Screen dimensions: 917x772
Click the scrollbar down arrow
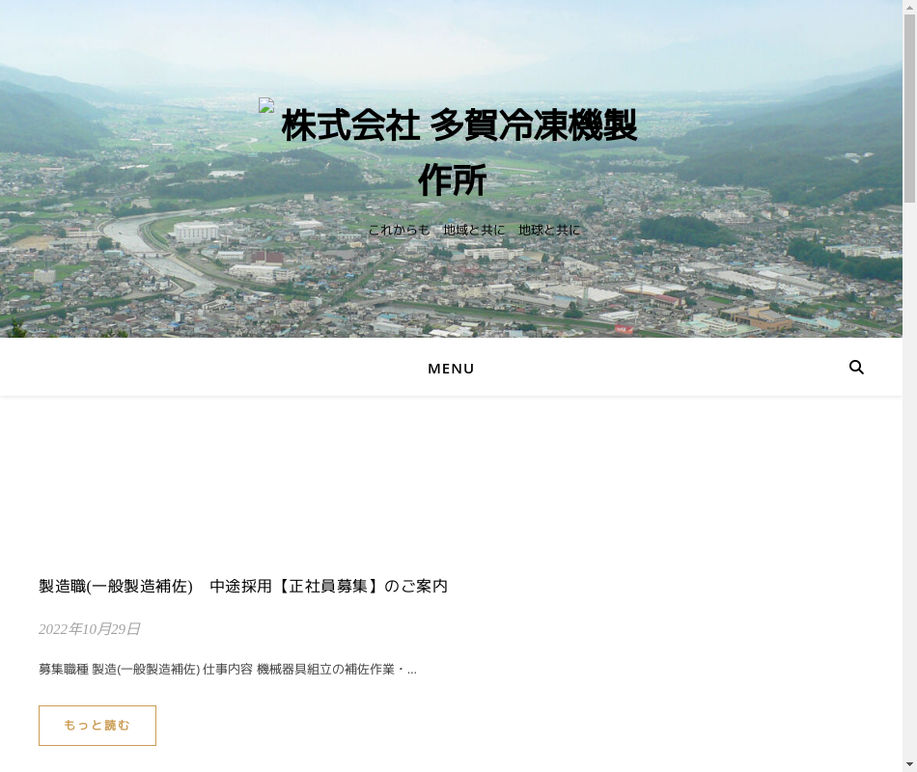click(909, 763)
